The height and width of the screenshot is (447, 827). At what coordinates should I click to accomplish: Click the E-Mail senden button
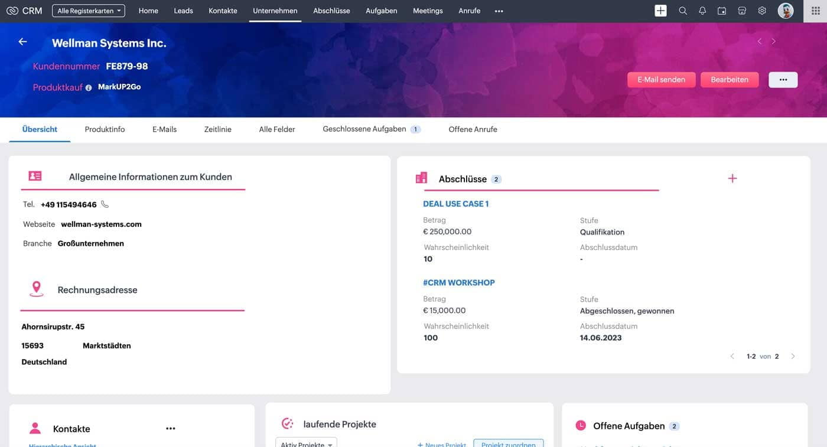coord(661,80)
